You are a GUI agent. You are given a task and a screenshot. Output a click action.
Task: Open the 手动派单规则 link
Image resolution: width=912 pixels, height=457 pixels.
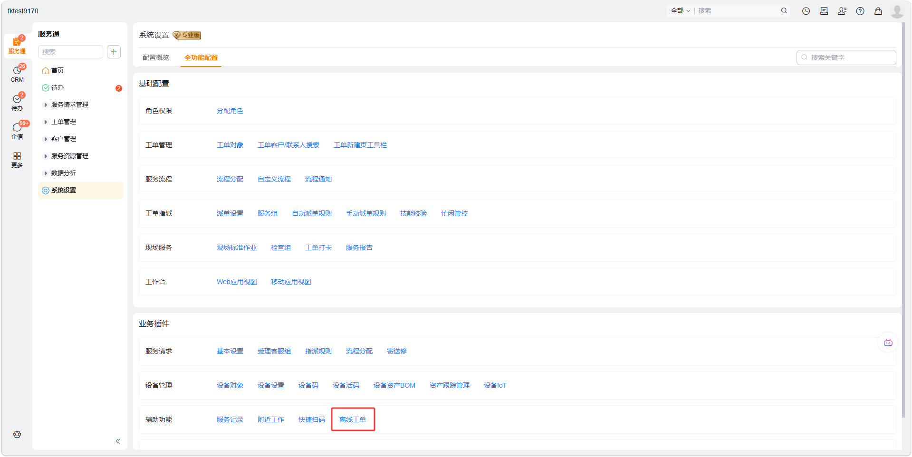(x=366, y=213)
